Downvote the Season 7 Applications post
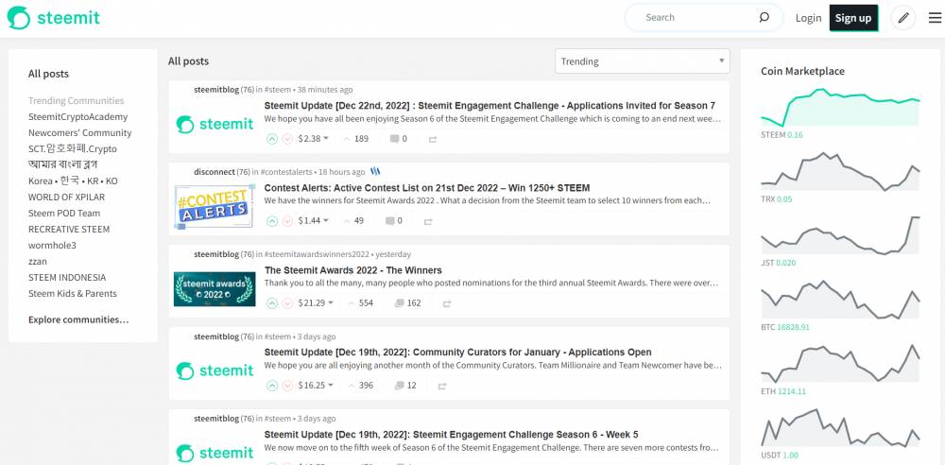 [x=287, y=139]
